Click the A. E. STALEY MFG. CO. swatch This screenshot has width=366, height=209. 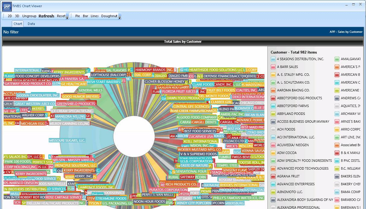(x=273, y=75)
